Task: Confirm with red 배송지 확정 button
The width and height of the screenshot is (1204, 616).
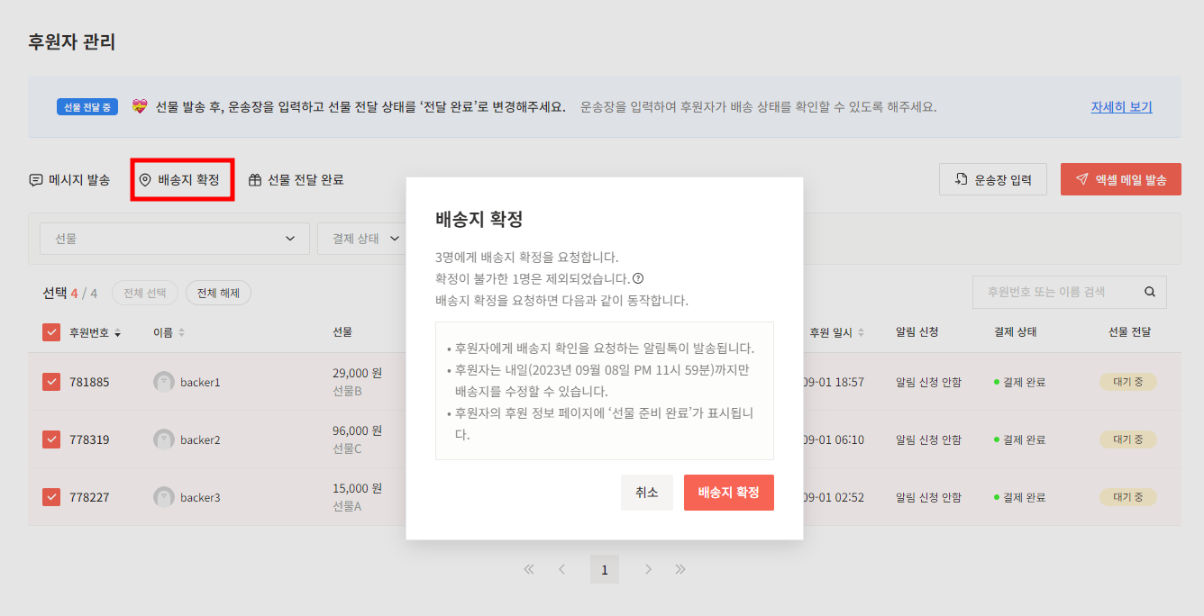Action: 728,493
